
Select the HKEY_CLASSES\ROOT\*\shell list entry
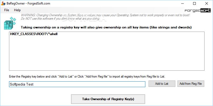click(34, 34)
